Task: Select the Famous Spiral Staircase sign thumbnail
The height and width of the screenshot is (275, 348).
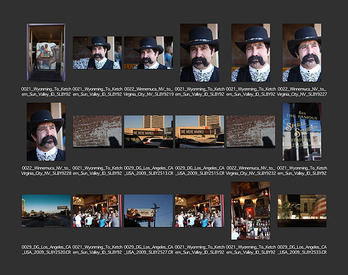Action: 302,132
